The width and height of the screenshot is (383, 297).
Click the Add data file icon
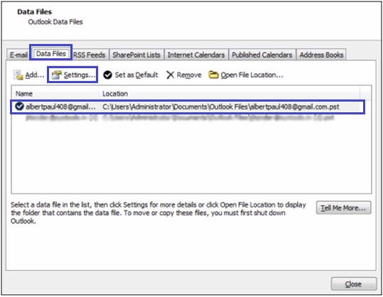tap(18, 75)
